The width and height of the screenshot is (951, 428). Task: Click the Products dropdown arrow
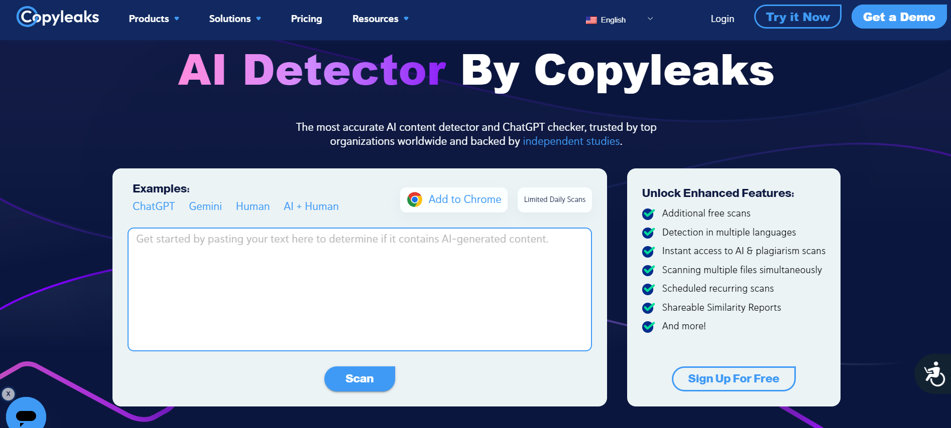point(177,19)
